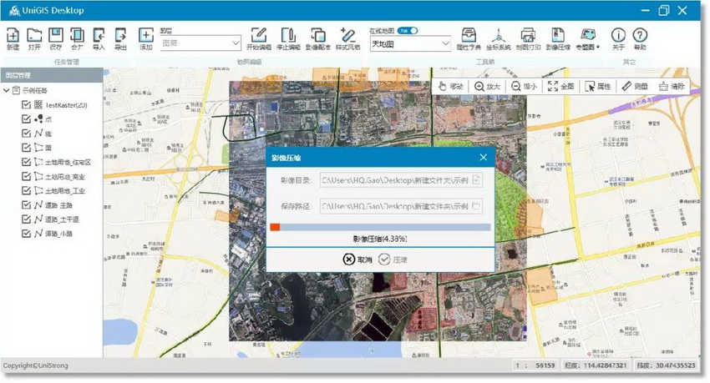The image size is (710, 383).
Task: Open the 属性字典 (Attribute Dictionary) tool
Action: coord(469,38)
